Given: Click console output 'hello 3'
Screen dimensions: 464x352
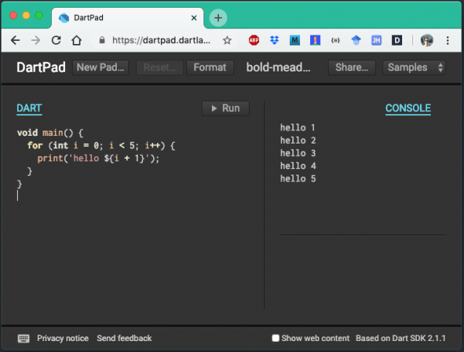Looking at the screenshot, I should pyautogui.click(x=298, y=154).
